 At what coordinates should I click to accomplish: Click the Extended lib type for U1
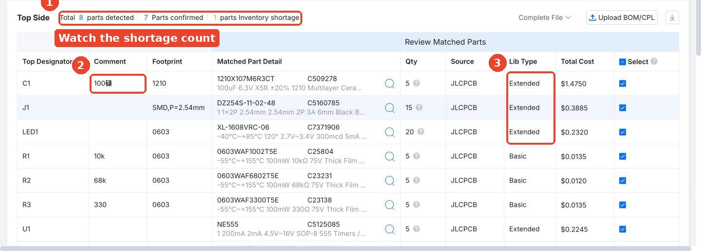point(524,229)
